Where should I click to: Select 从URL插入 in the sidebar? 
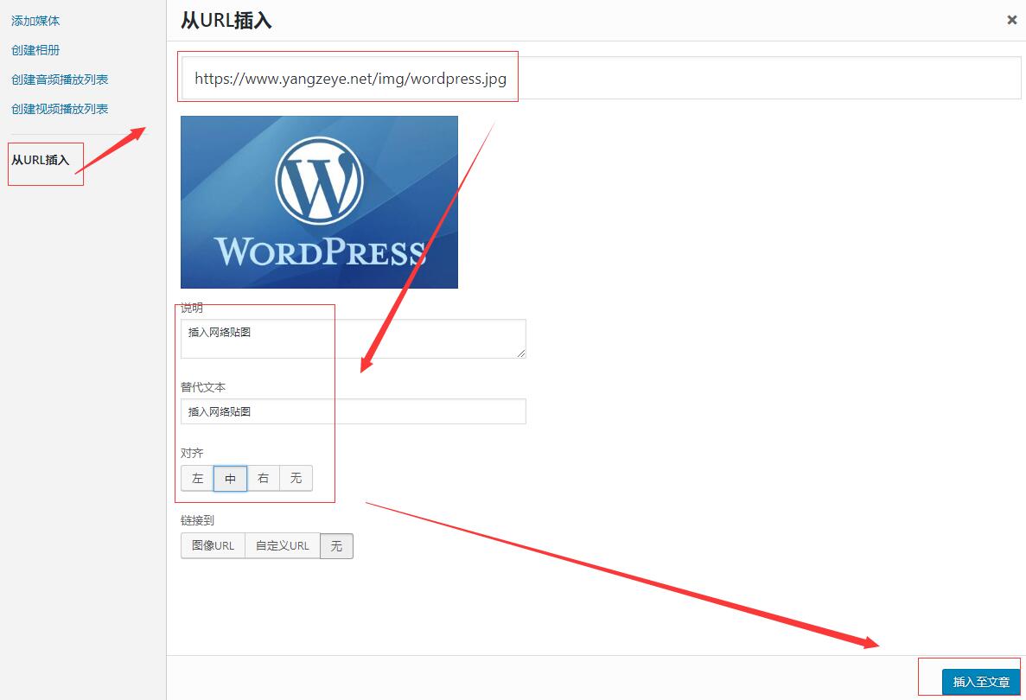(41, 160)
